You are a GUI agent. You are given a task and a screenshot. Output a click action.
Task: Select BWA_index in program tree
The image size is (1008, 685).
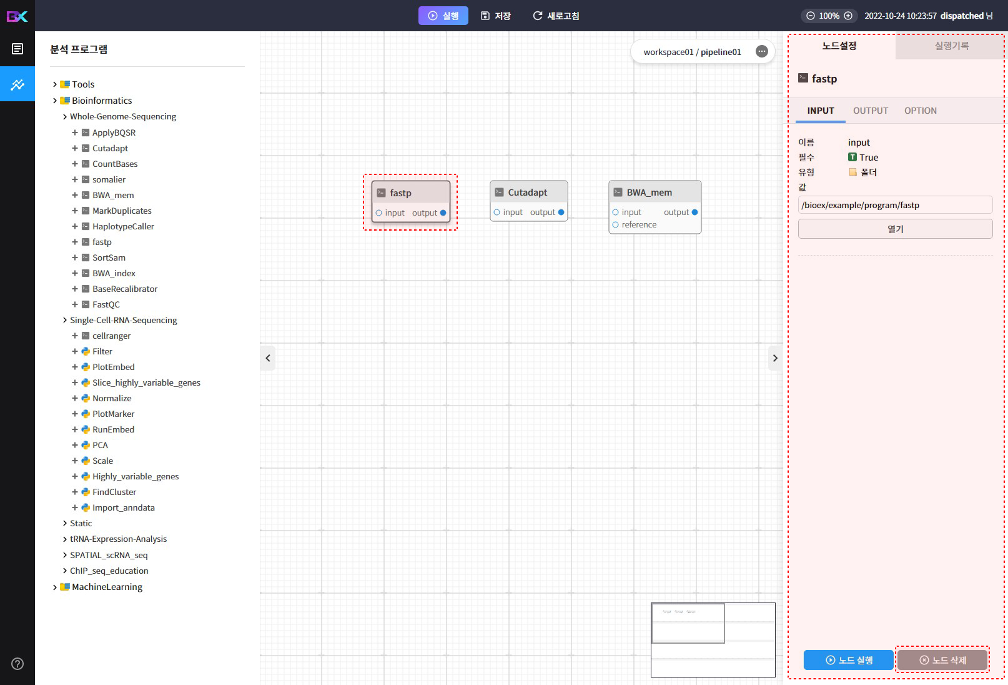point(114,273)
